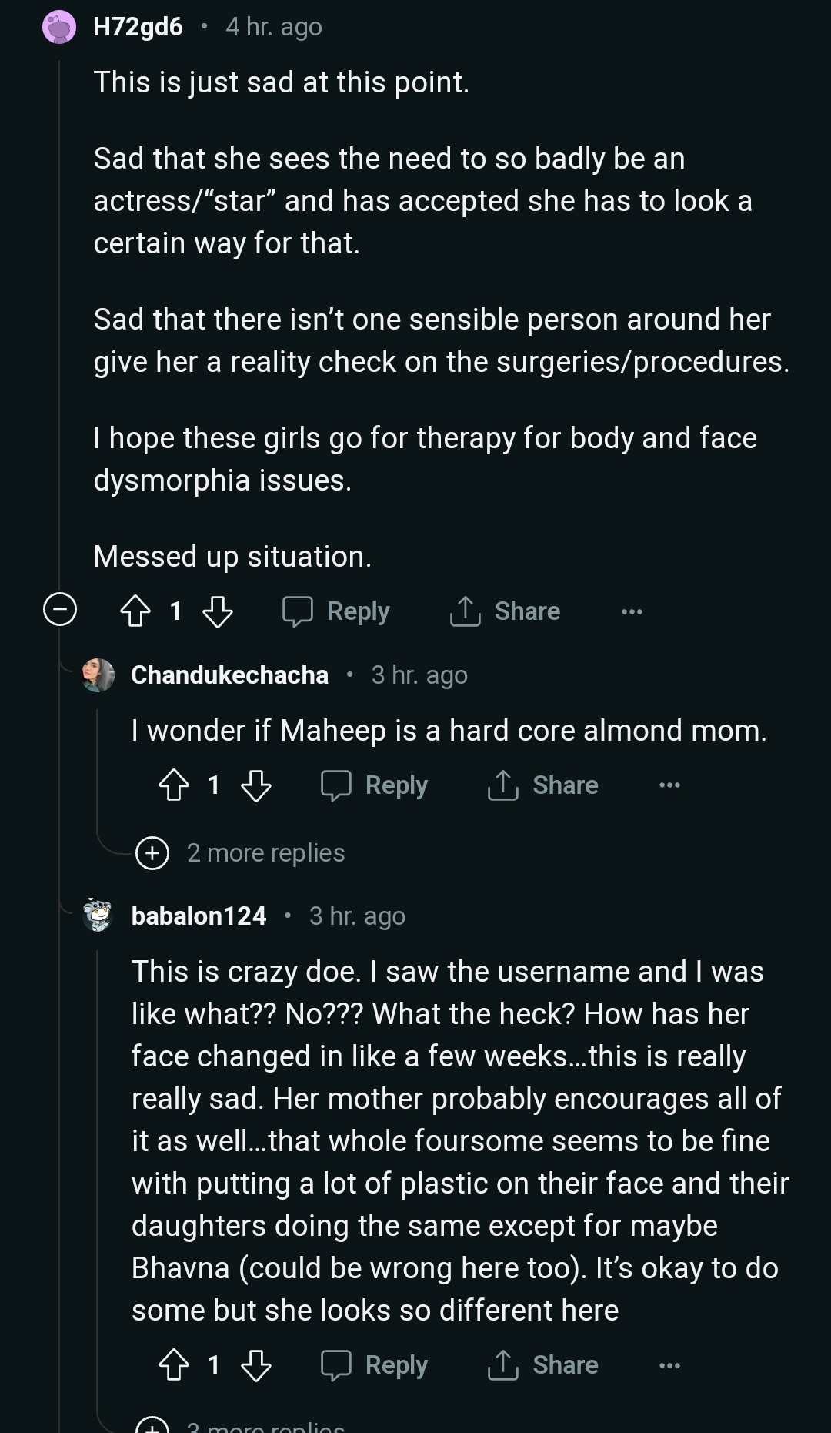Screen dimensions: 831x1433
Task: Collapse H72gd6's comment thread
Action: coord(60,610)
